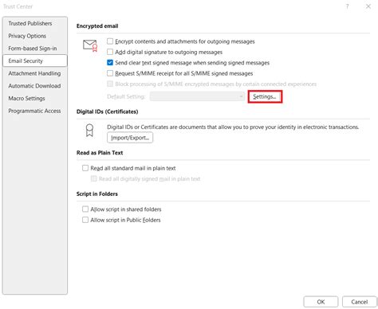This screenshot has width=378, height=309.
Task: Allow script in shared folders
Action: coord(85,209)
